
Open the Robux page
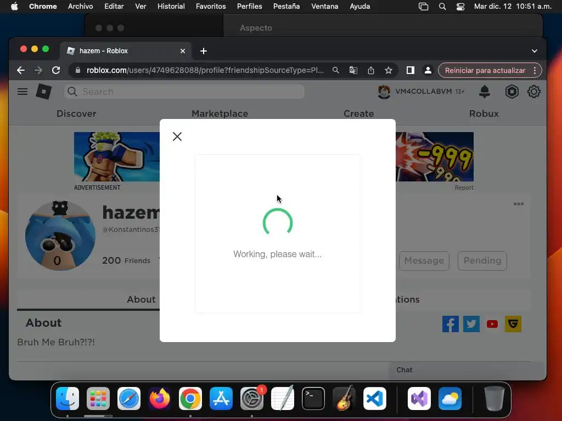coord(484,114)
